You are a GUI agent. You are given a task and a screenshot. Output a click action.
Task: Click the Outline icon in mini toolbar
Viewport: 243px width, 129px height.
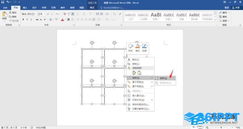(x=144, y=48)
